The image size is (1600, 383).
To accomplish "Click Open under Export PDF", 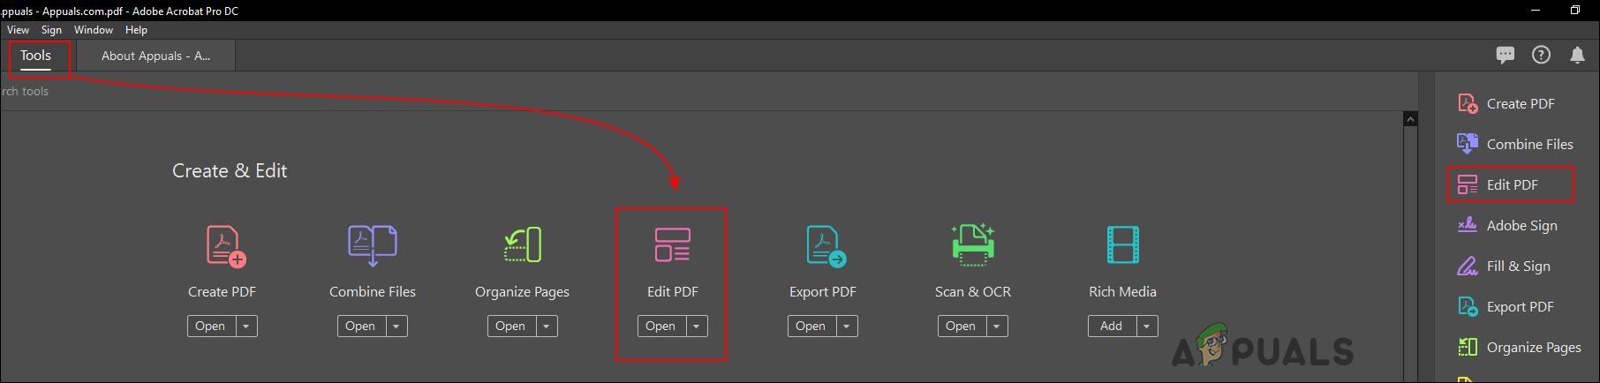I will [811, 327].
